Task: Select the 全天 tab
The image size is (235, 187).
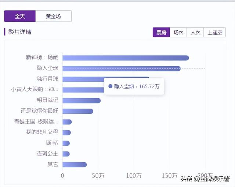Action: point(20,16)
